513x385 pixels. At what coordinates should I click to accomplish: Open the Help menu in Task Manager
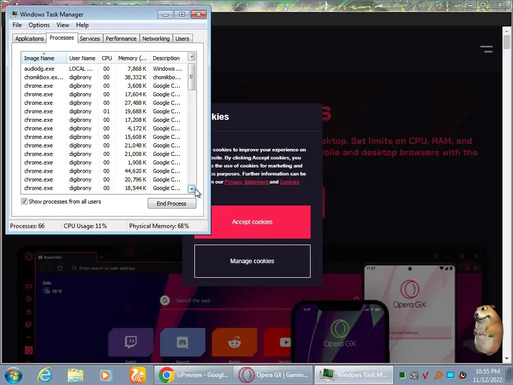(x=82, y=25)
